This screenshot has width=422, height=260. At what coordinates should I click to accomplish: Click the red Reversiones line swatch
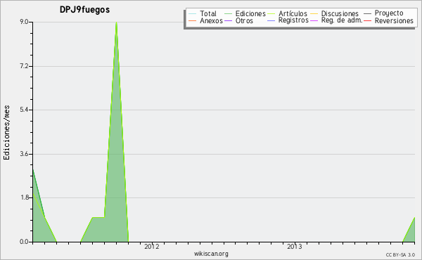[x=368, y=20]
